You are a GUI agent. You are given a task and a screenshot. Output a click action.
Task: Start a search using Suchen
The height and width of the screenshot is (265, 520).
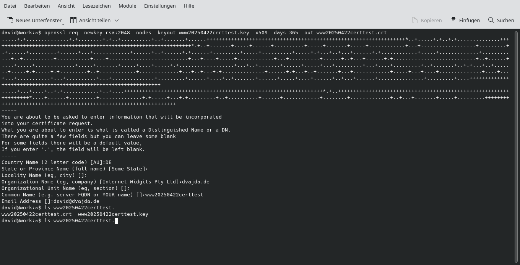(x=501, y=20)
